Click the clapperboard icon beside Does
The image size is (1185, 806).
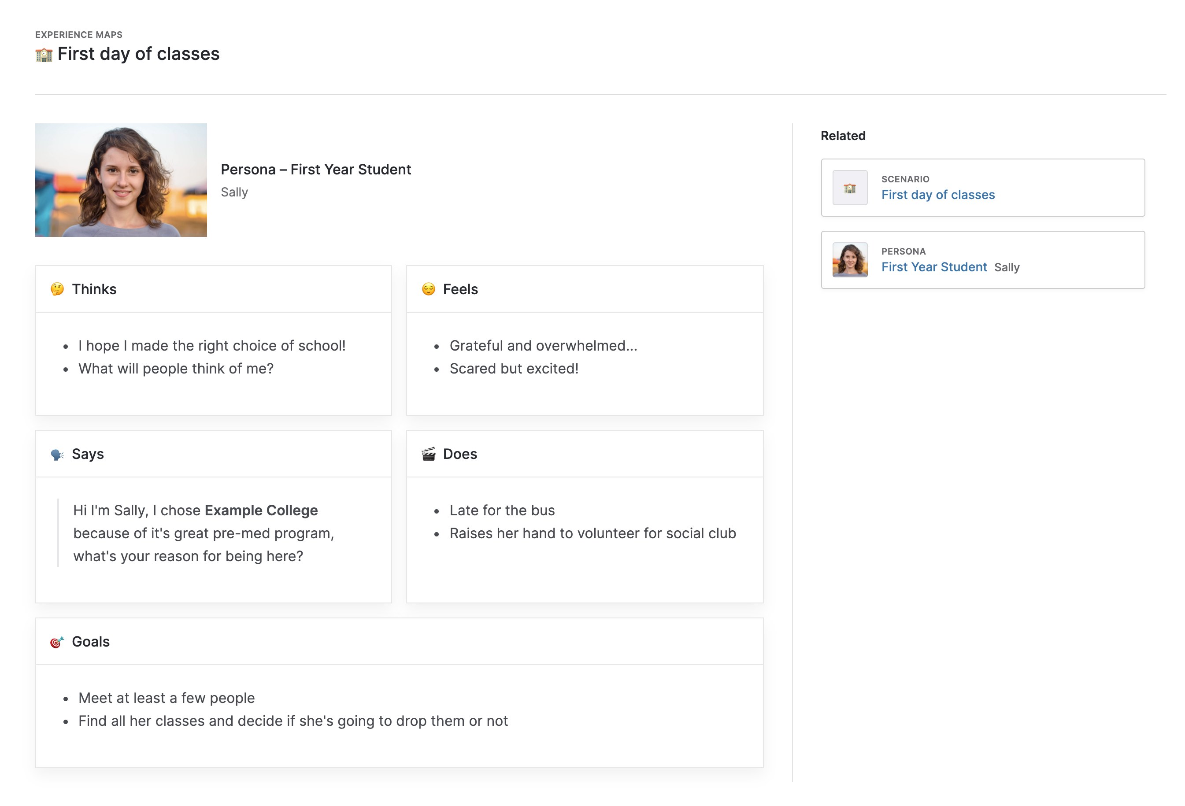[429, 454]
